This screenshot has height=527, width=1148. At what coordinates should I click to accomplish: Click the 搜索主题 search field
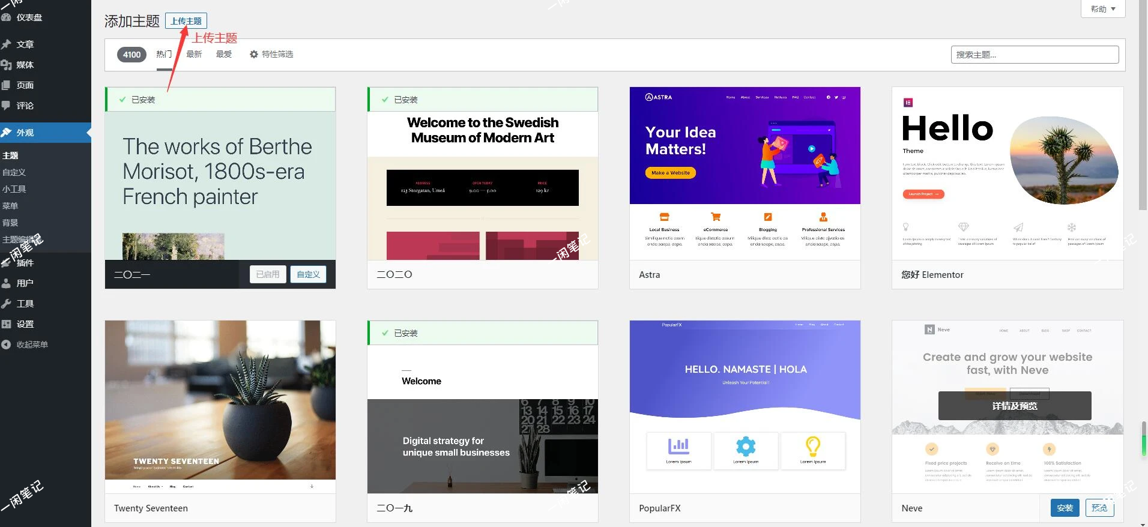[1034, 55]
